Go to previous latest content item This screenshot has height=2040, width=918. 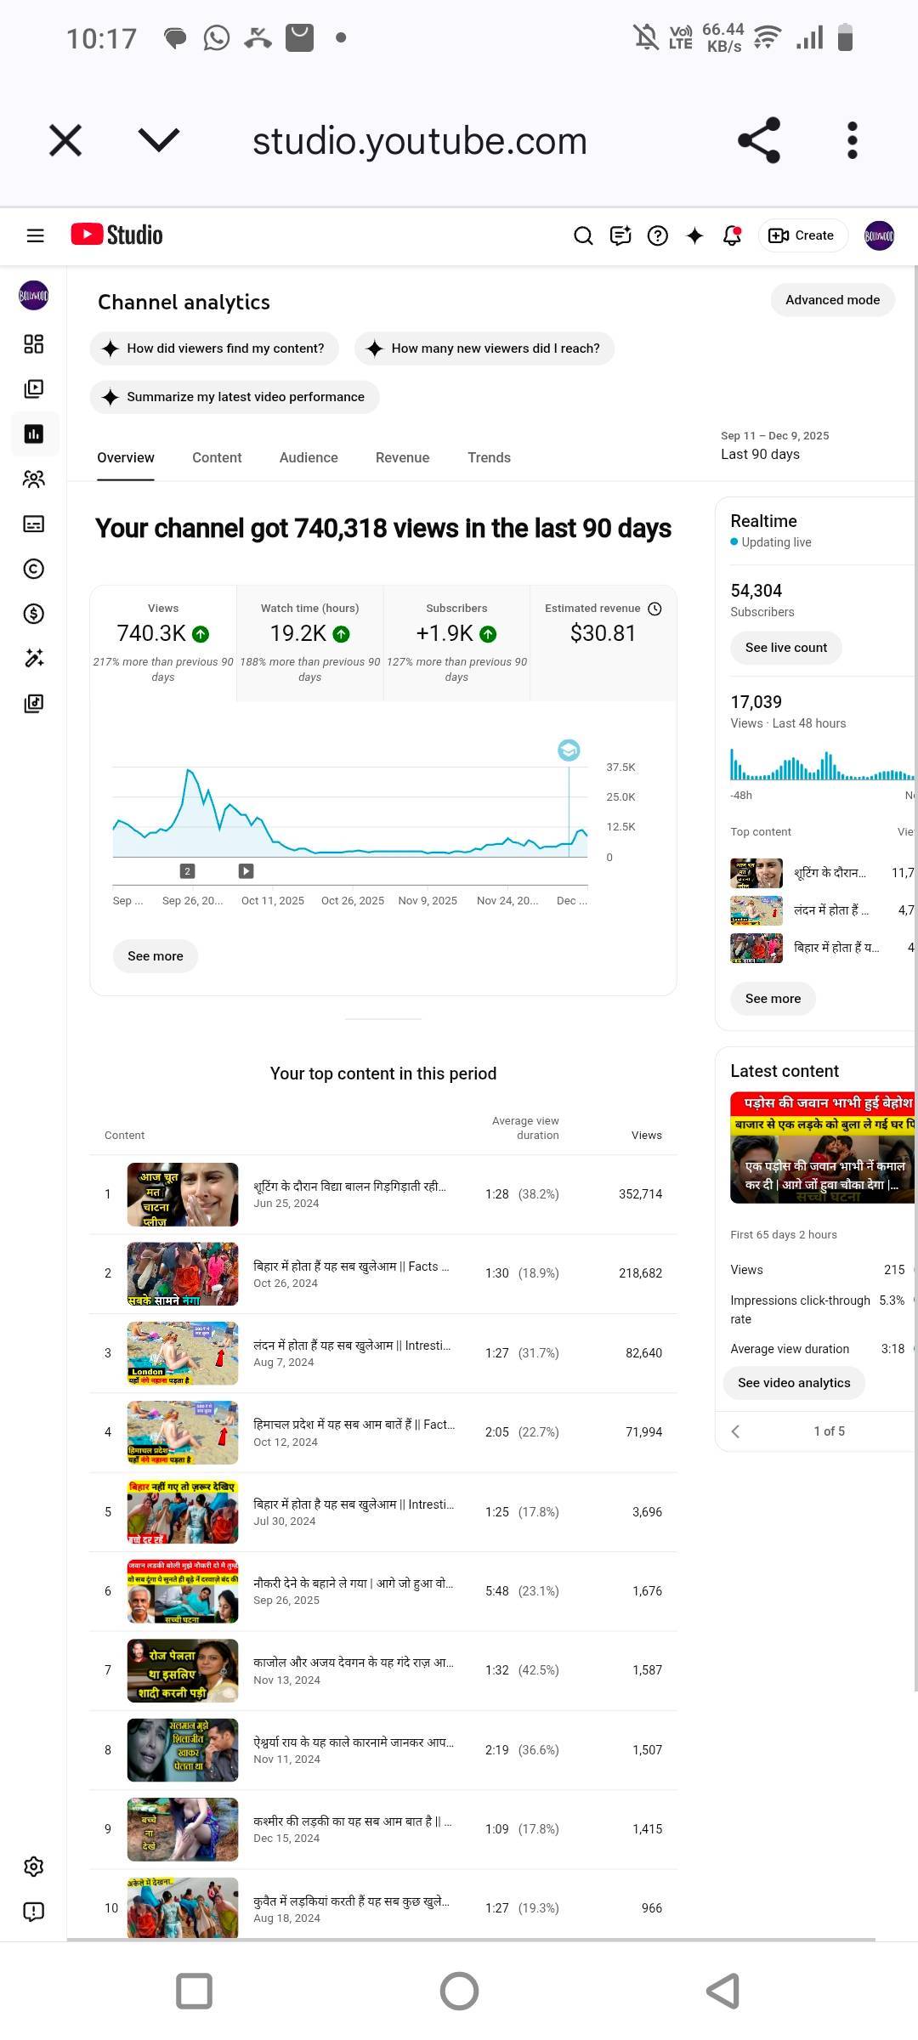[736, 1431]
